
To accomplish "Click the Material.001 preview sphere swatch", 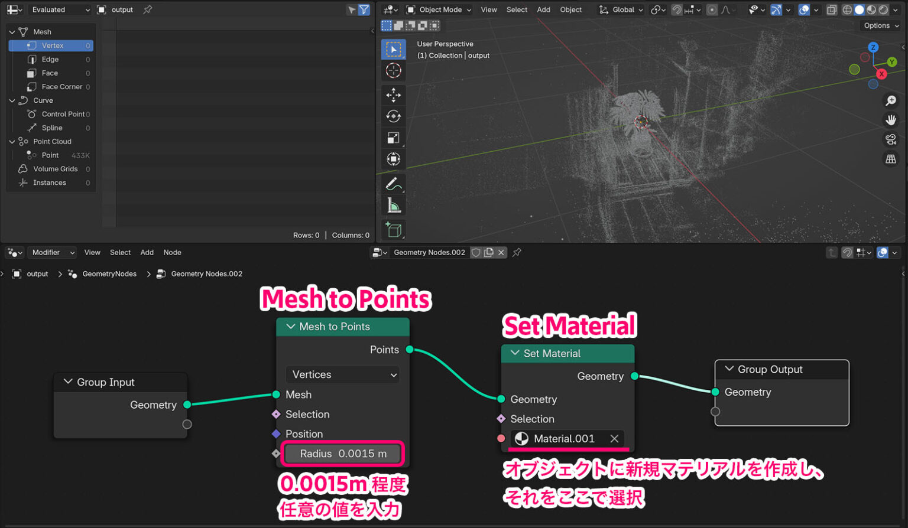I will pos(523,438).
